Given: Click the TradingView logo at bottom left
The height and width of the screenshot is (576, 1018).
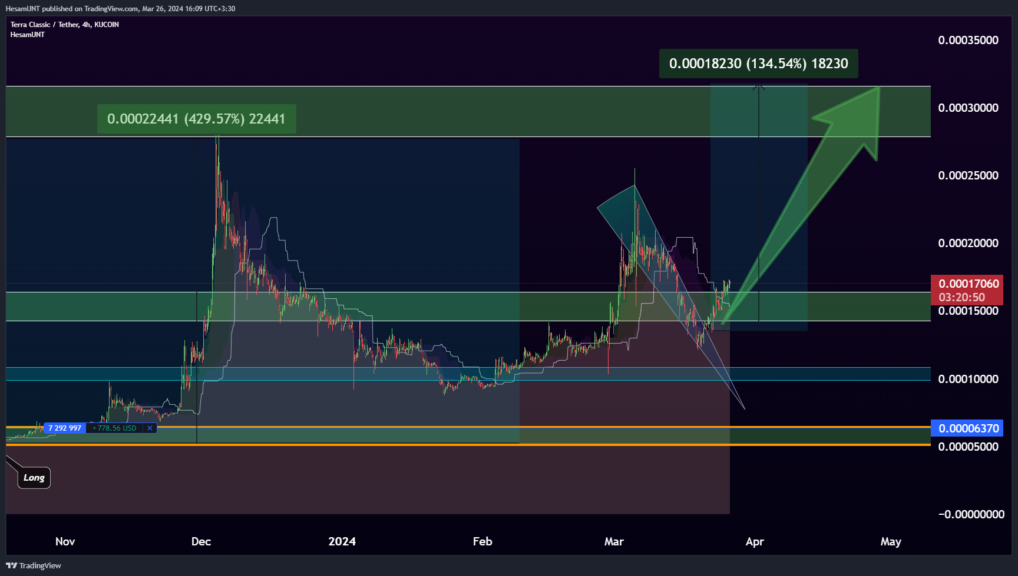Looking at the screenshot, I should [34, 565].
